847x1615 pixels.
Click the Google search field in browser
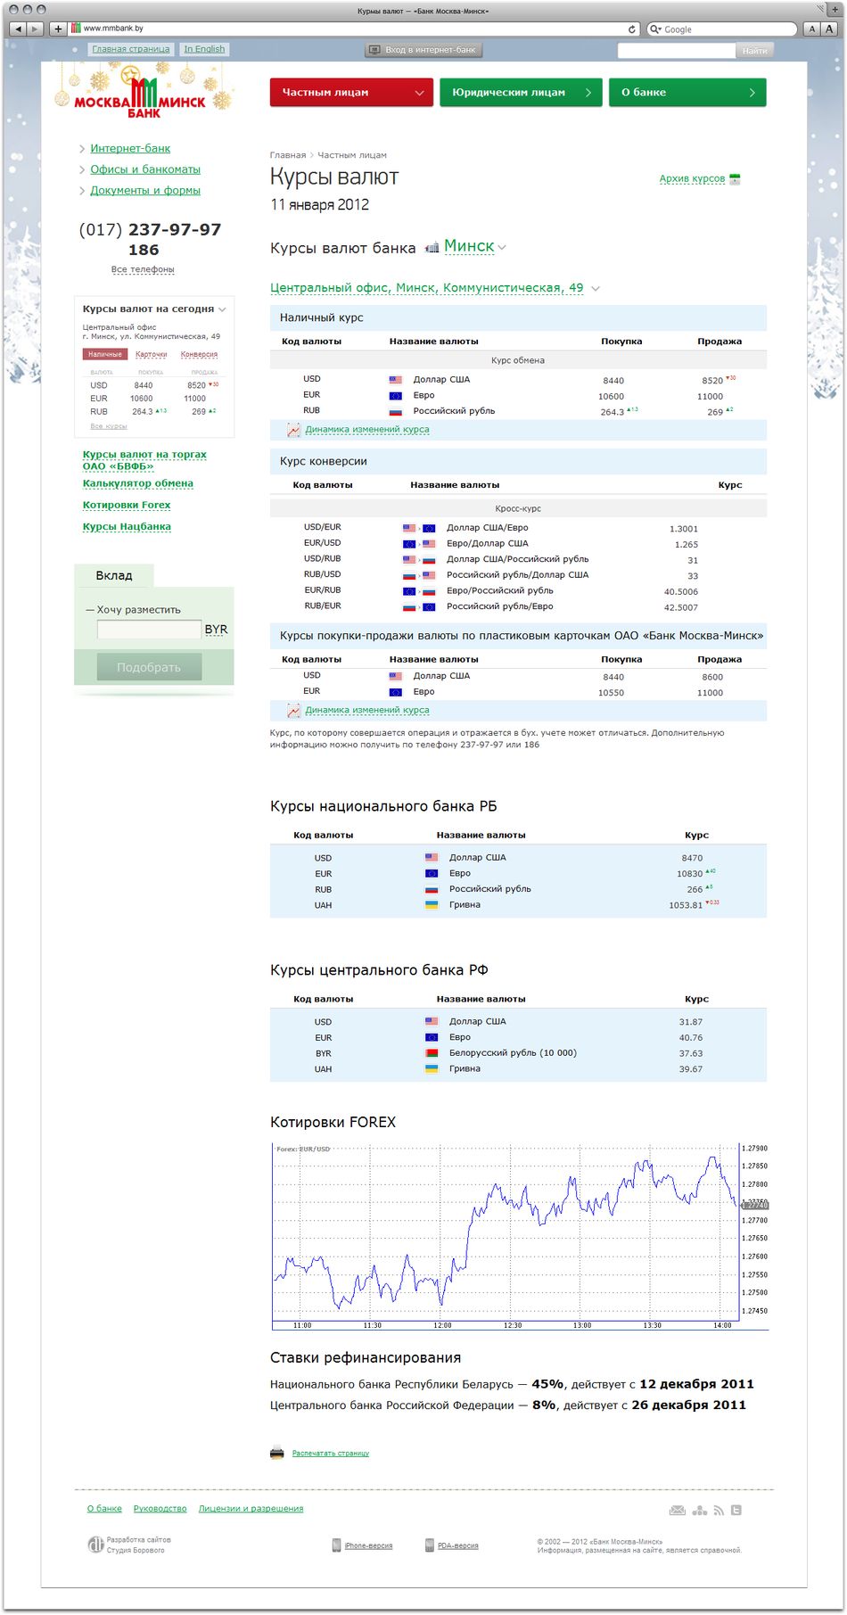722,29
